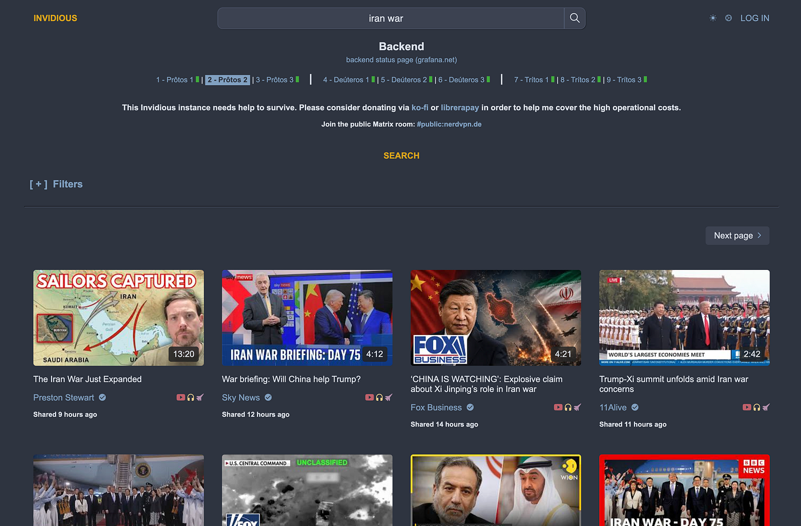Click the plane instance-switch icon on Fox Business card
The width and height of the screenshot is (801, 526).
(577, 407)
